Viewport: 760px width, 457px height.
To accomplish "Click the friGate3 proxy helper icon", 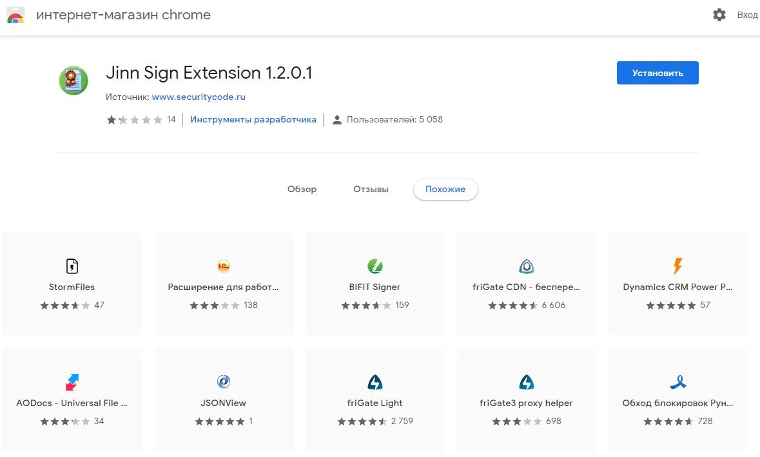I will click(x=527, y=382).
